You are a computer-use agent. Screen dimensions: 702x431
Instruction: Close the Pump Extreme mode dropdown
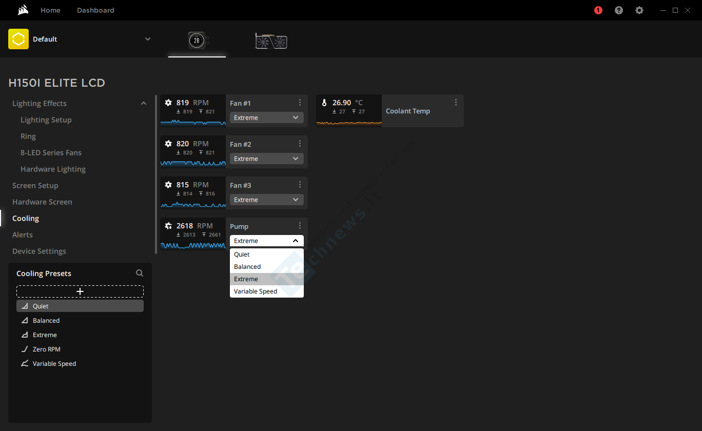(x=267, y=241)
